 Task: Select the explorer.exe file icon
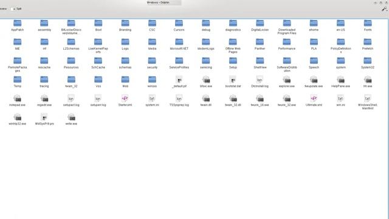(287, 80)
